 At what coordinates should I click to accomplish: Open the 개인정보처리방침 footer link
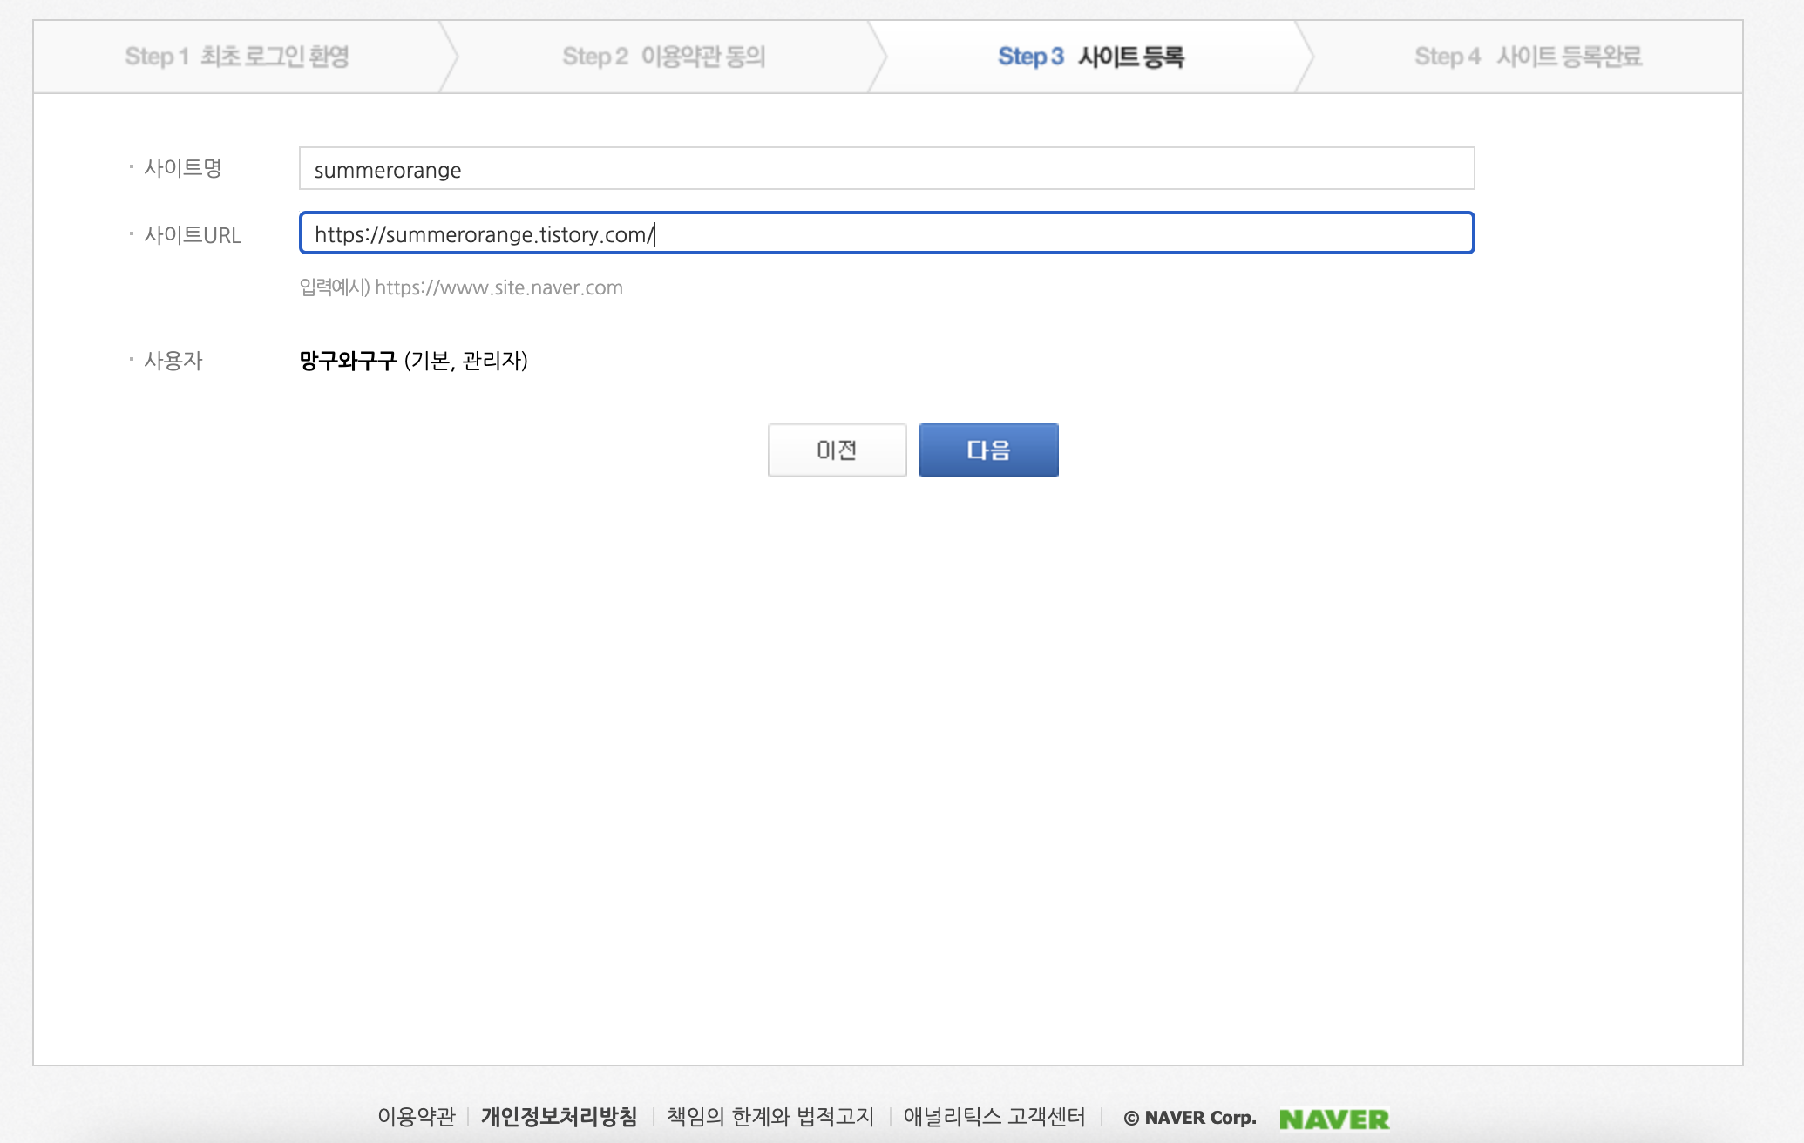[559, 1117]
